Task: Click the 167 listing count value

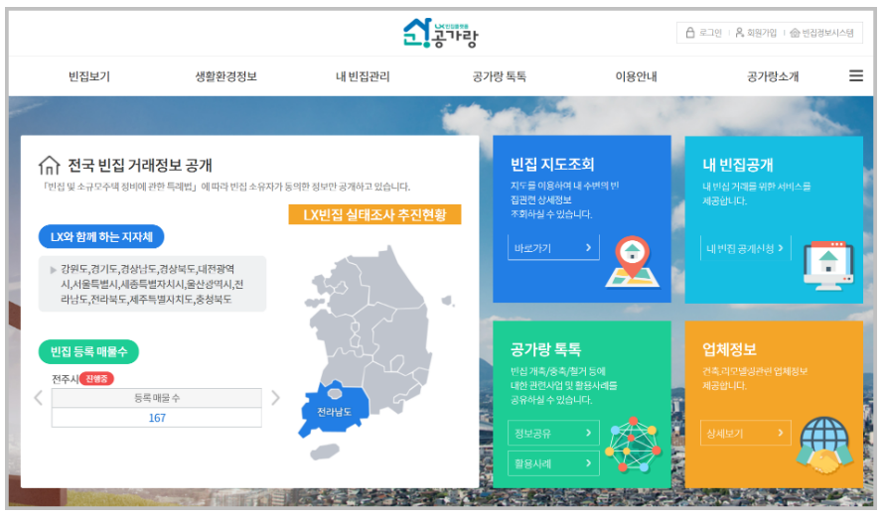Action: pos(157,418)
